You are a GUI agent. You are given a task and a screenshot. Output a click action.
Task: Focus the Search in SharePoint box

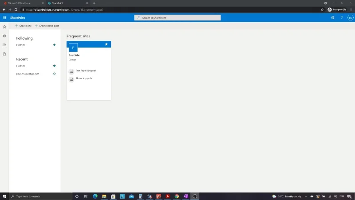(x=177, y=18)
